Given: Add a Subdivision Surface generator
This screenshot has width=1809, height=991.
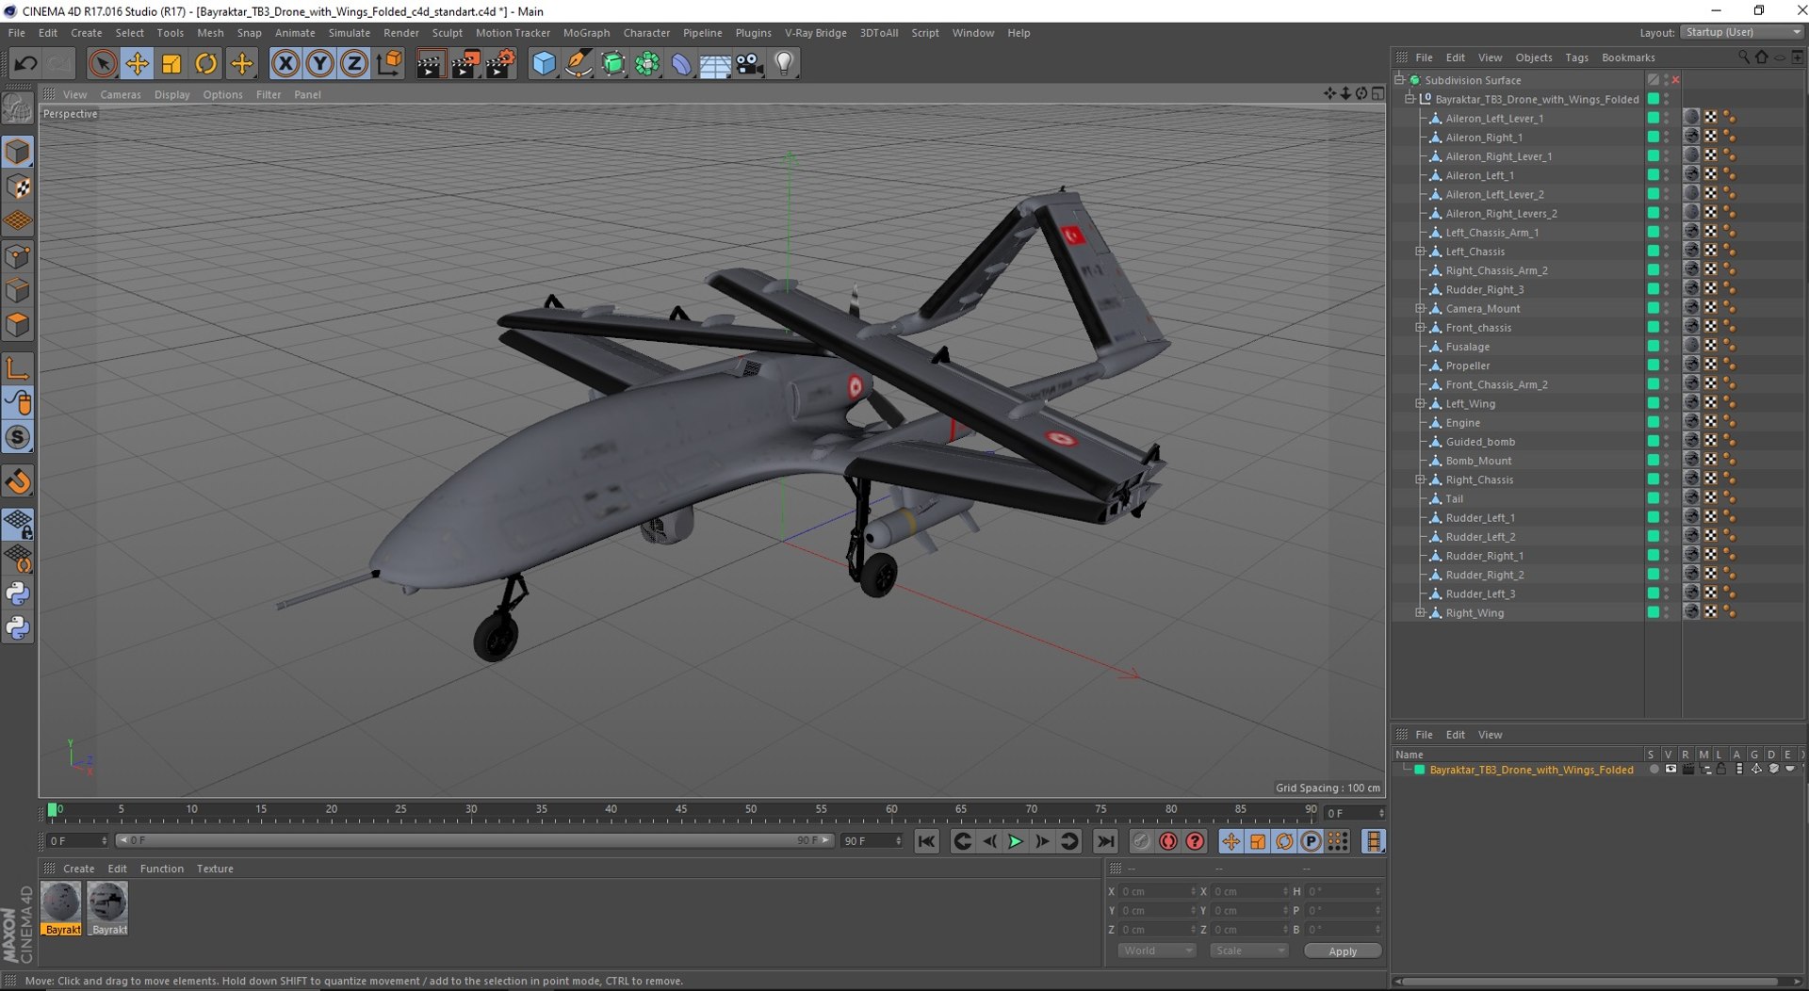Looking at the screenshot, I should [x=612, y=63].
